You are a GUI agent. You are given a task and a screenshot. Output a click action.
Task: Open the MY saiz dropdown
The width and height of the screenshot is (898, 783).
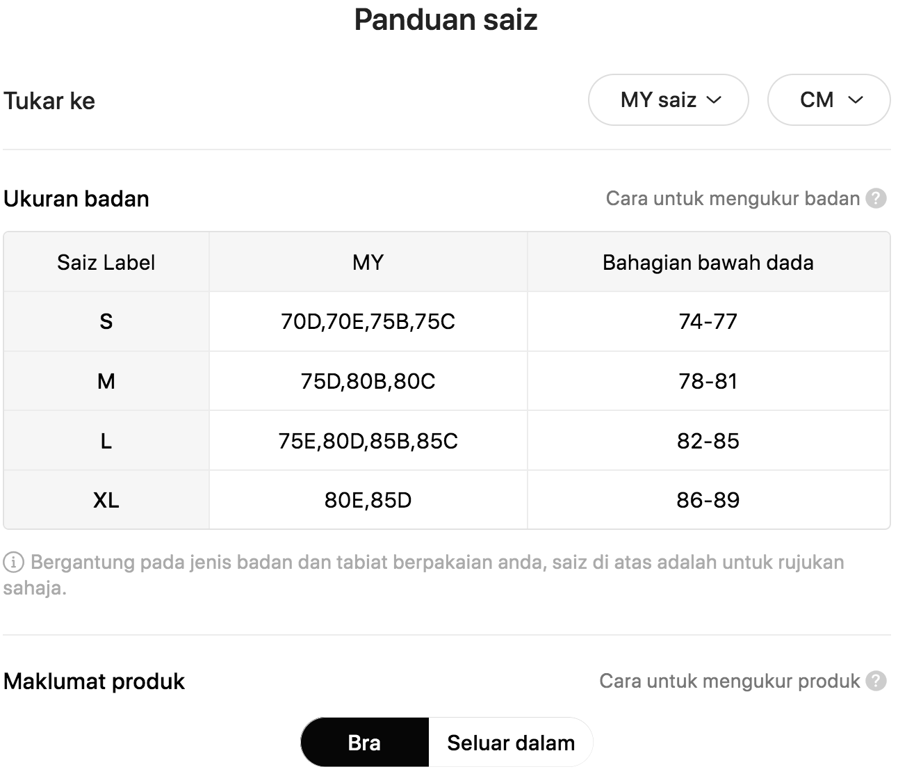click(669, 100)
